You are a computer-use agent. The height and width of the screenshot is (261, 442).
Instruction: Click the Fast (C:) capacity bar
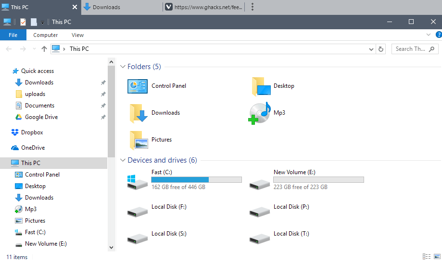197,180
